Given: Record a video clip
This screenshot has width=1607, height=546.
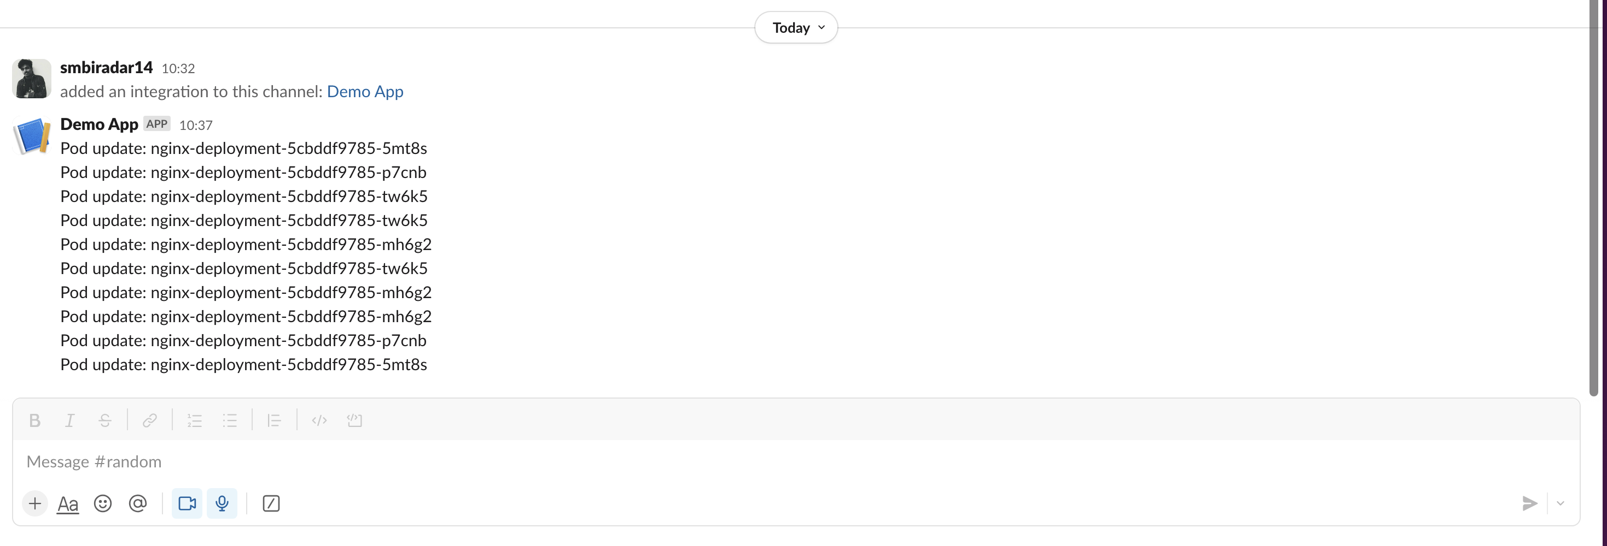Looking at the screenshot, I should [x=187, y=503].
